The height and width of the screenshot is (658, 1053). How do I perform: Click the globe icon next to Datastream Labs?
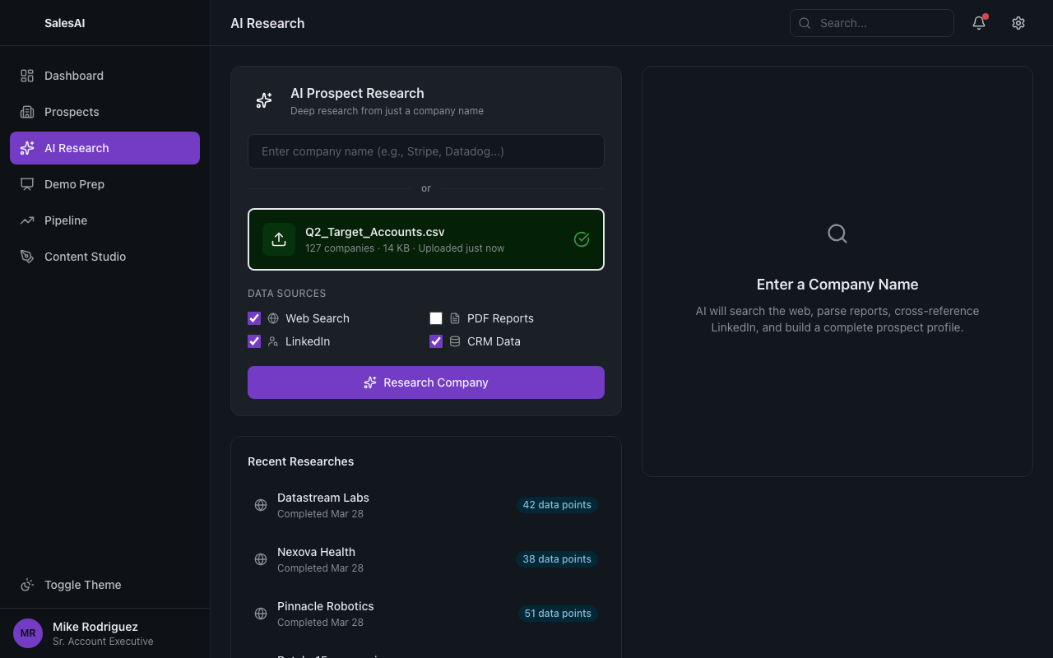[x=261, y=505]
